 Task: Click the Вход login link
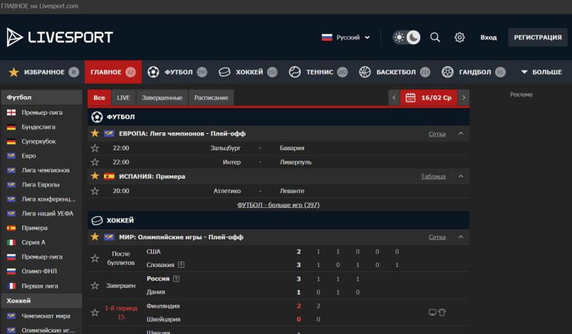(x=489, y=37)
